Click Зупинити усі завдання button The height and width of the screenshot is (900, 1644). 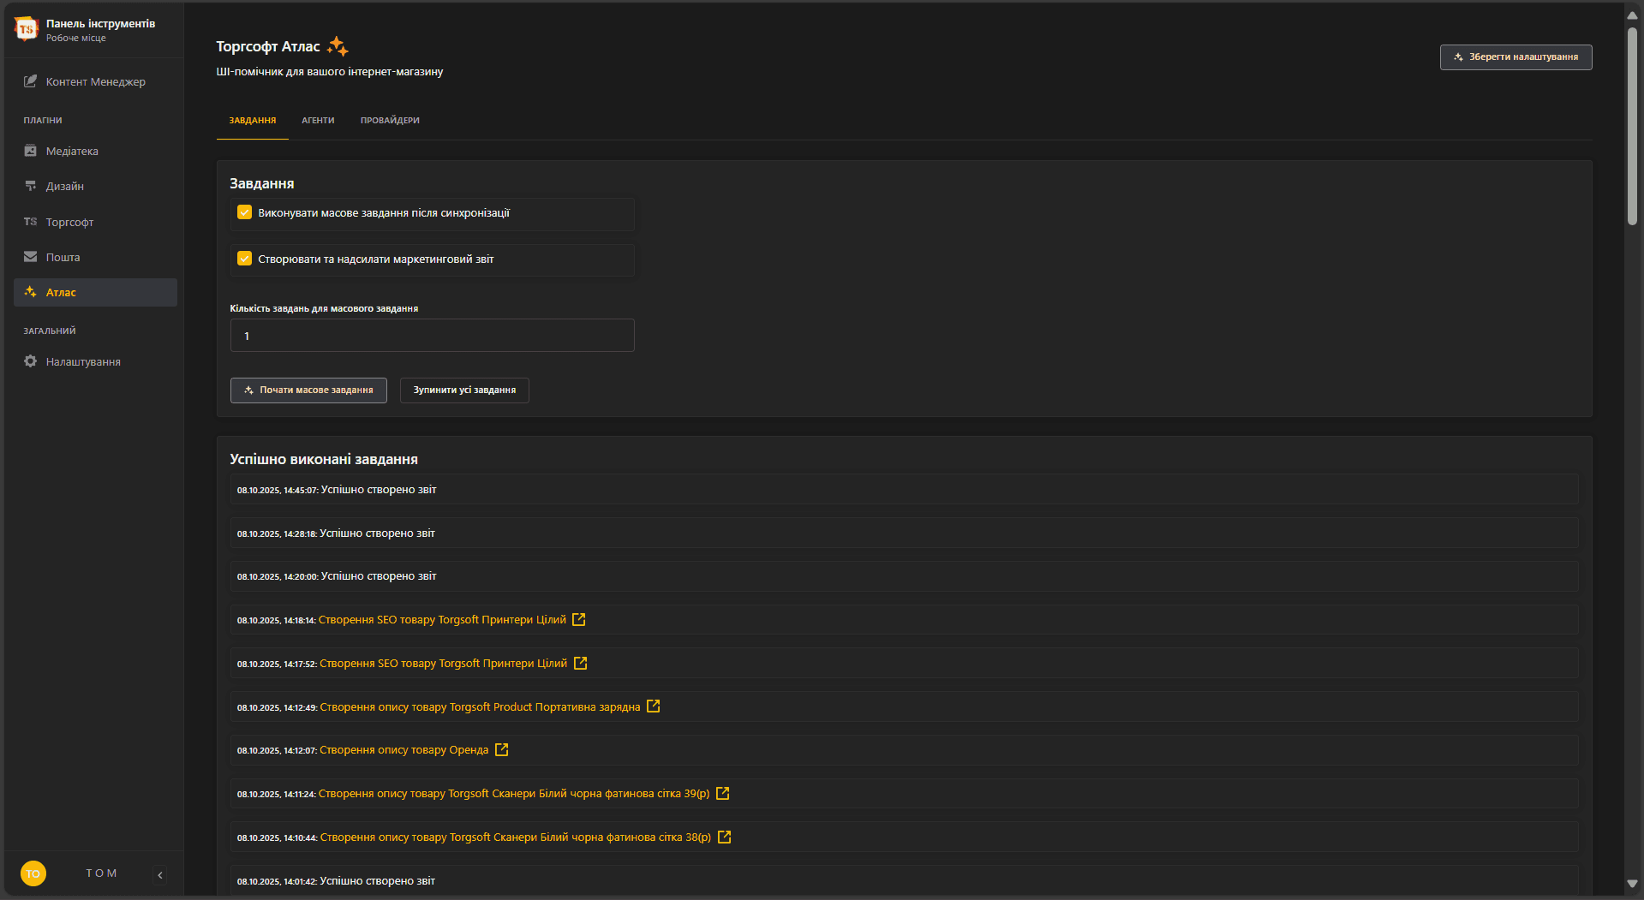click(x=464, y=390)
